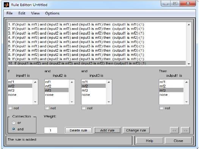Screen dimensions: 199x149
Task: Click the Weight input field
Action: click(51, 130)
